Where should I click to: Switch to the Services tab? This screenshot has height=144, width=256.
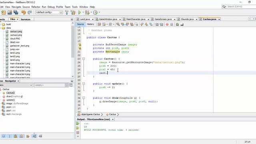tap(26, 19)
